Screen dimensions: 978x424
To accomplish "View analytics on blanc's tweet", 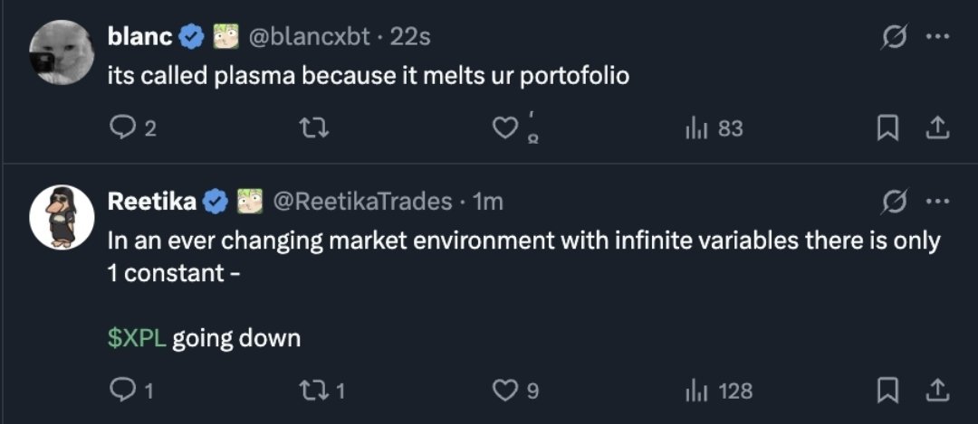I will (x=695, y=129).
